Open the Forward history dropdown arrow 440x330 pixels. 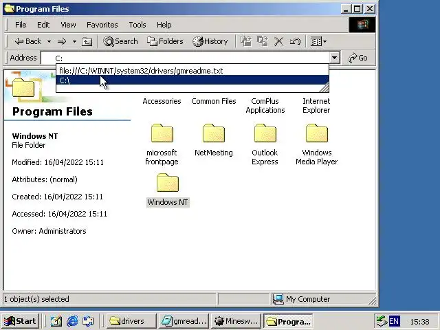(x=74, y=41)
